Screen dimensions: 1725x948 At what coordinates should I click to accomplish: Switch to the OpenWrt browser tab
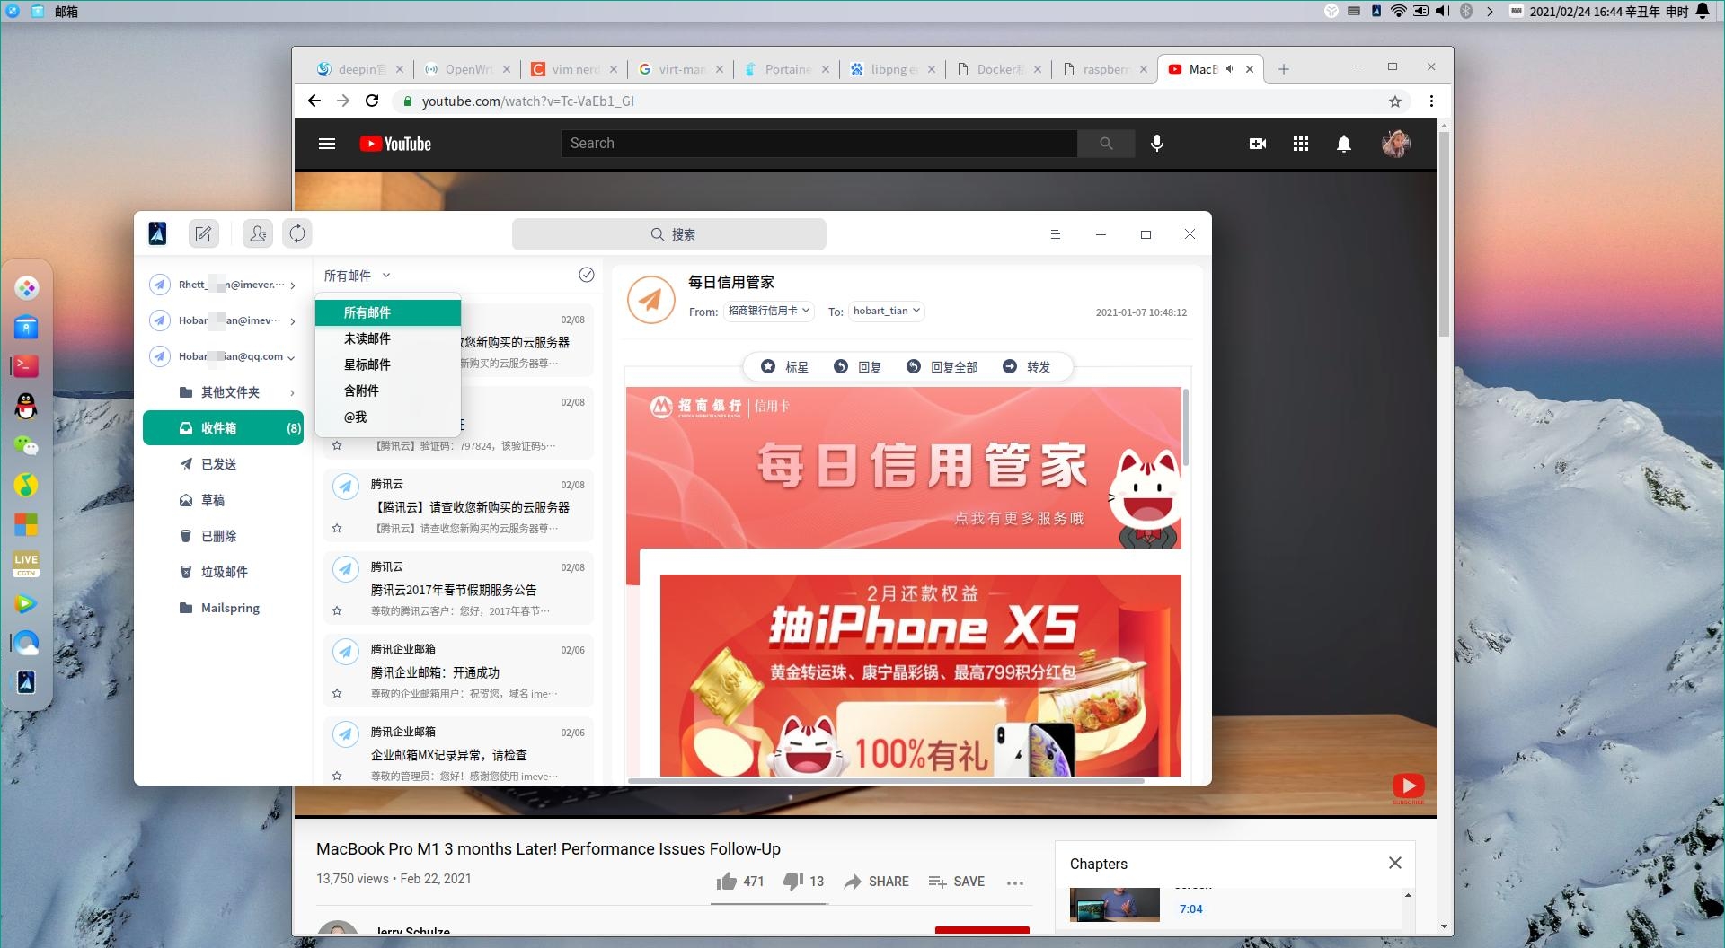pyautogui.click(x=467, y=69)
